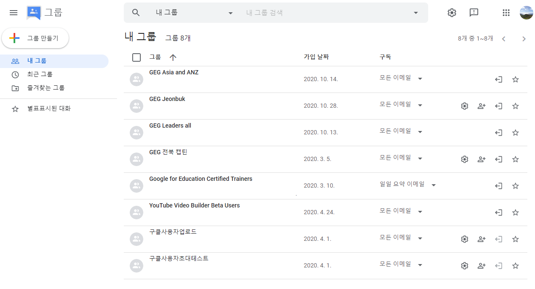Open the Google apps grid
535x289 pixels.
(x=506, y=13)
